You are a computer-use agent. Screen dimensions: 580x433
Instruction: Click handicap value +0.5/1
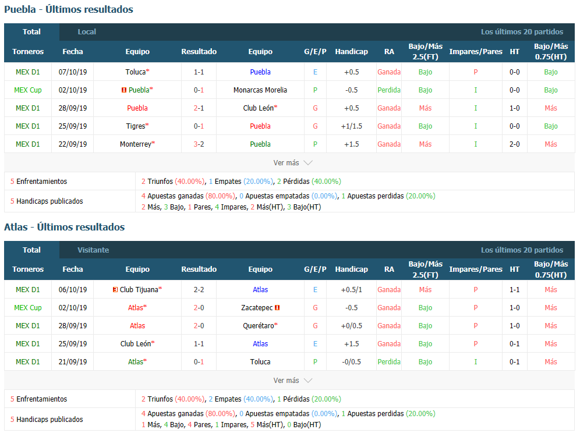click(x=351, y=289)
